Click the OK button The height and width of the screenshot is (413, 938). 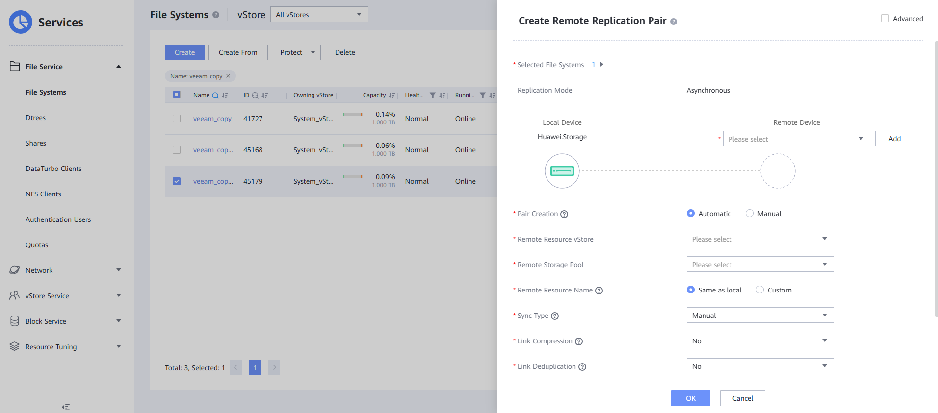pos(690,398)
